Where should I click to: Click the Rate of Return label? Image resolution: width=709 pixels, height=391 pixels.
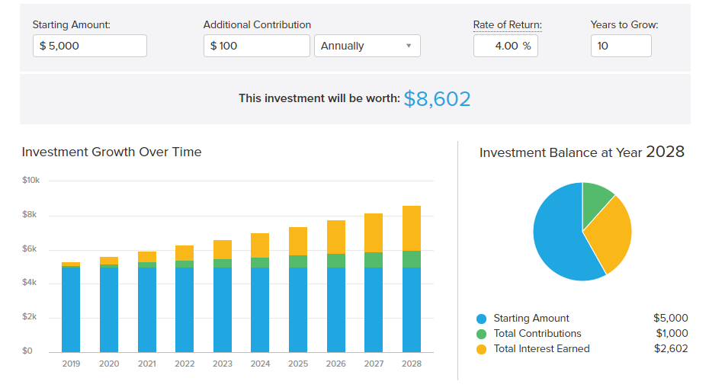pos(507,25)
